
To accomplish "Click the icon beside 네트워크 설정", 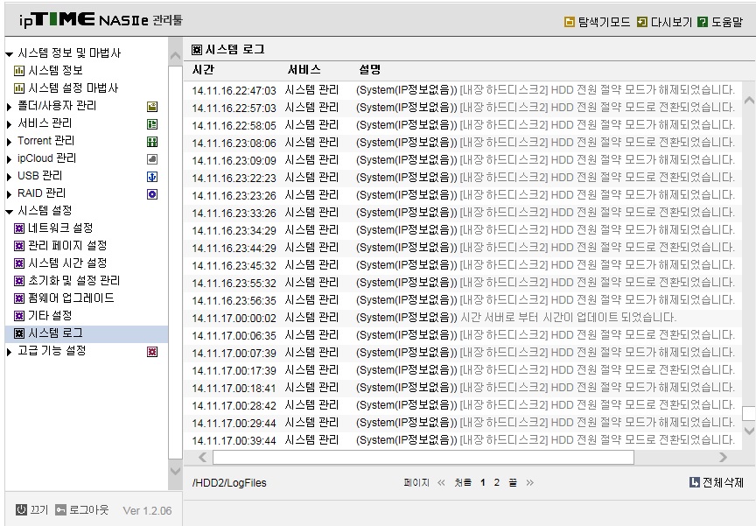I will (19, 228).
